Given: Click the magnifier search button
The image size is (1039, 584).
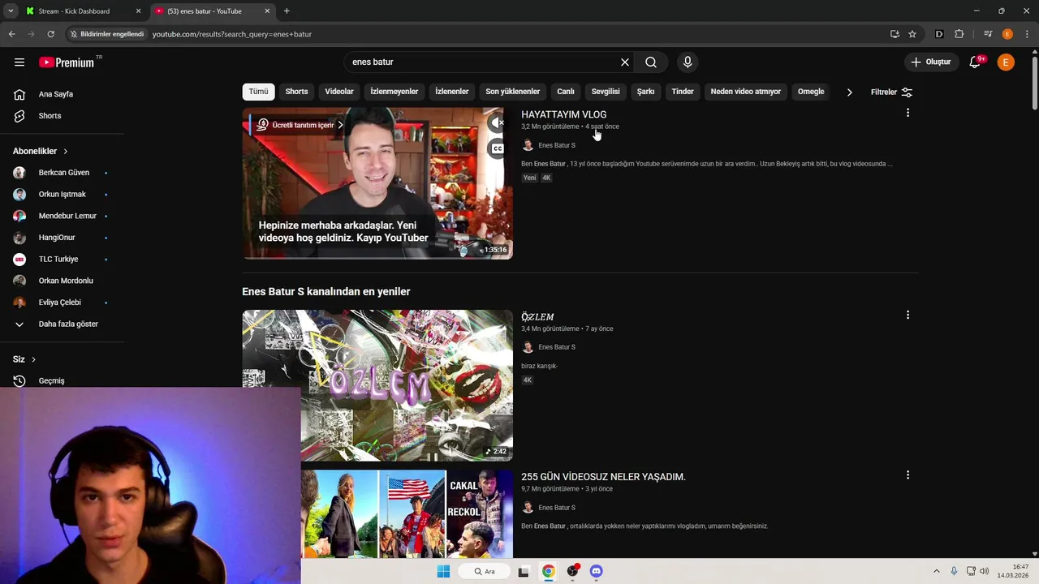Looking at the screenshot, I should coord(651,62).
